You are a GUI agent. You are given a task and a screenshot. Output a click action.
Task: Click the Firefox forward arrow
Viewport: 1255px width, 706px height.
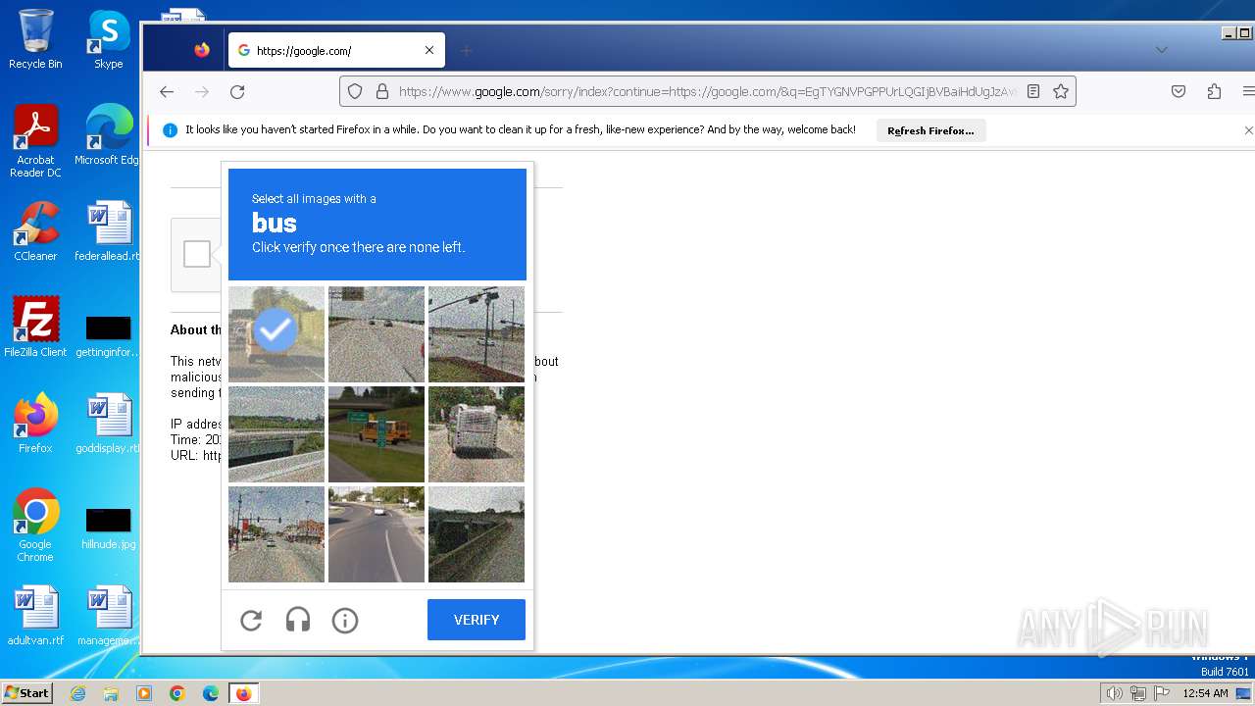click(x=202, y=91)
